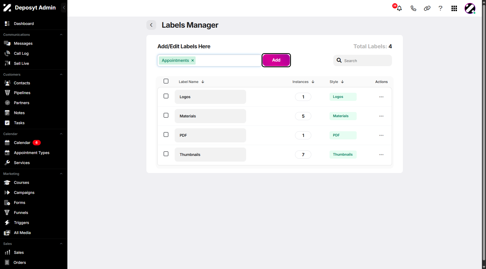Open actions menu for Thumbnails row
486x269 pixels.
(381, 155)
